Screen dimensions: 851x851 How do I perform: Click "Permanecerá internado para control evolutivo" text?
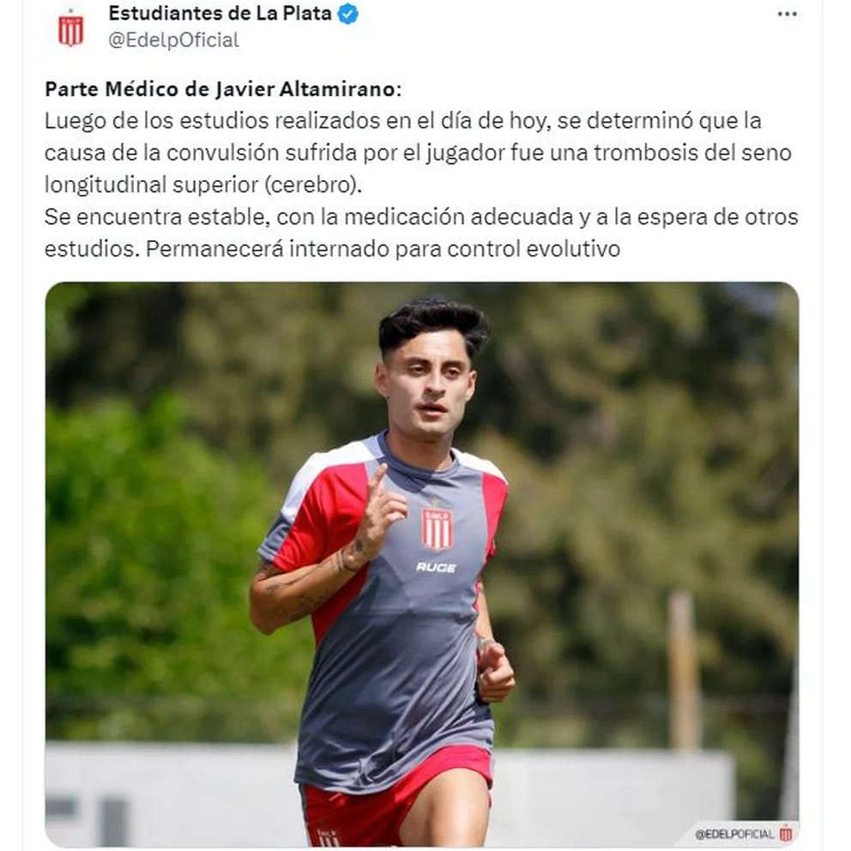[383, 249]
